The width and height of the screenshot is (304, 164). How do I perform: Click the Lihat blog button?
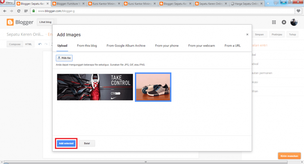click(x=45, y=22)
